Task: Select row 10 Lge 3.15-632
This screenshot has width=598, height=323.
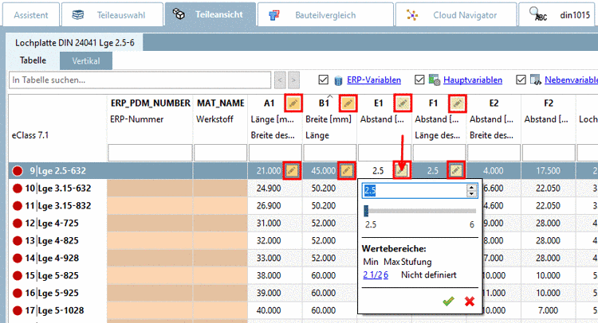Action: click(x=57, y=189)
